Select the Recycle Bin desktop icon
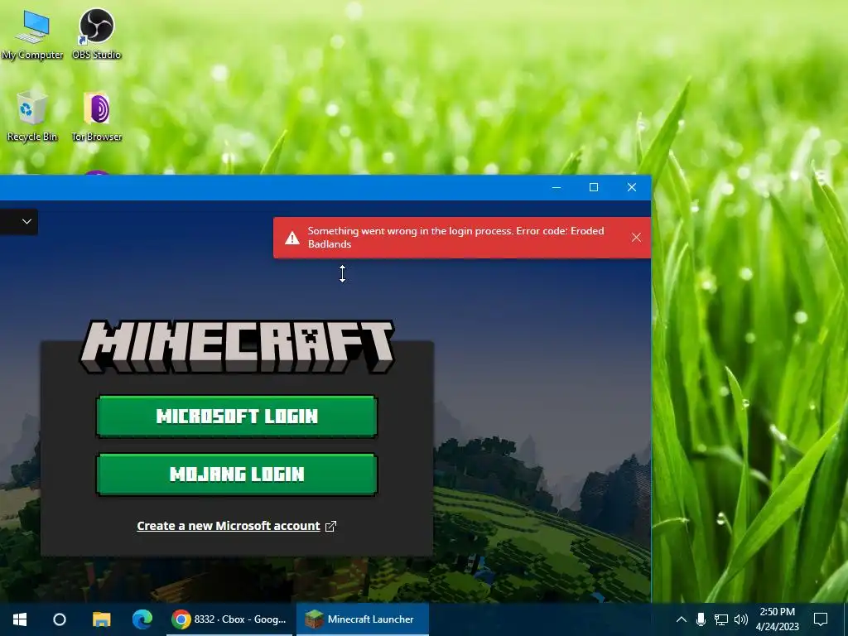This screenshot has height=636, width=848. (32, 116)
